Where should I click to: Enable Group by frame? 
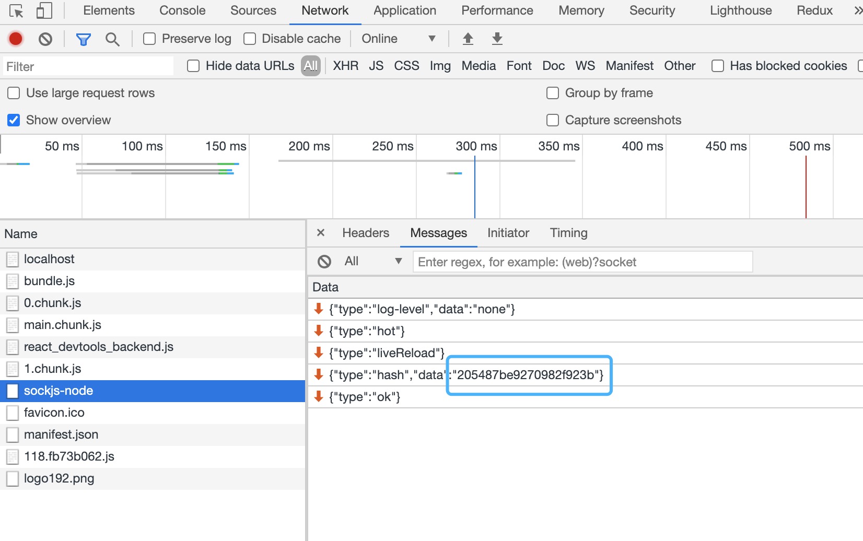[553, 93]
